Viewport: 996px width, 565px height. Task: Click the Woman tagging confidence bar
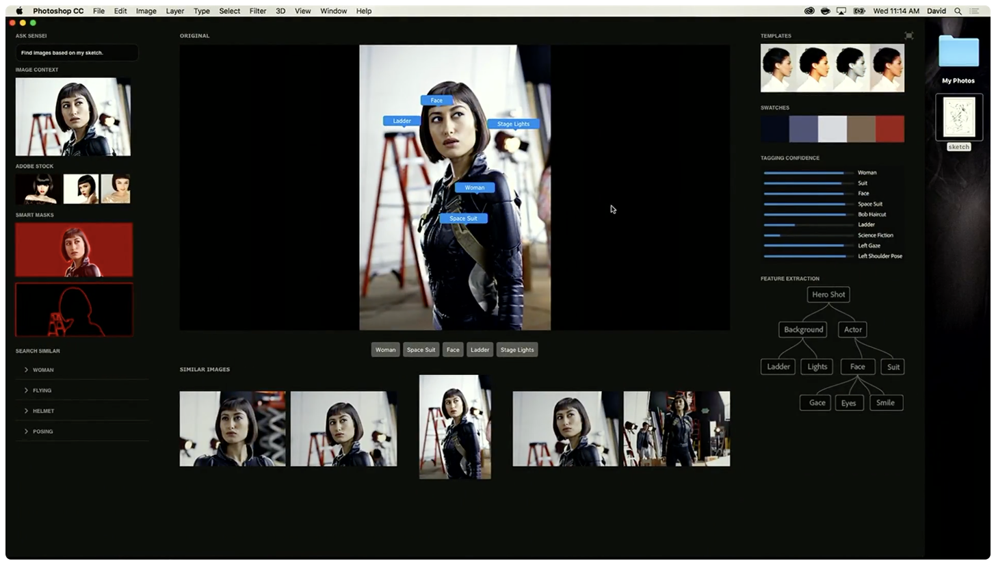tap(808, 173)
